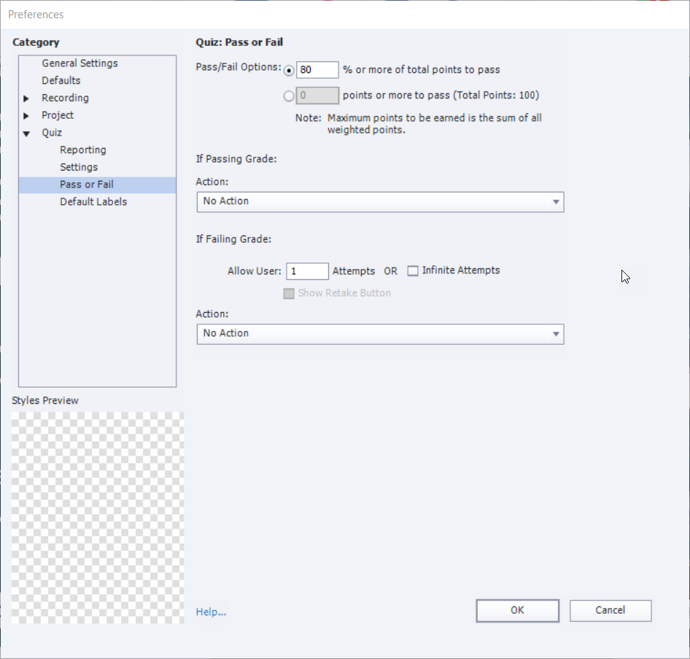
Task: Open Quiz Settings preferences
Action: click(79, 167)
